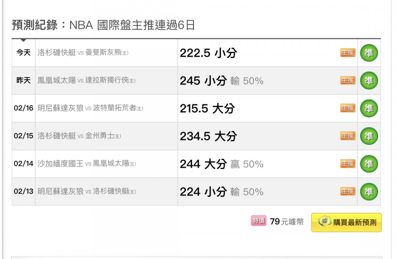The image size is (396, 259).
Task: Select the 215.5 大分 prediction
Action: coord(207,109)
